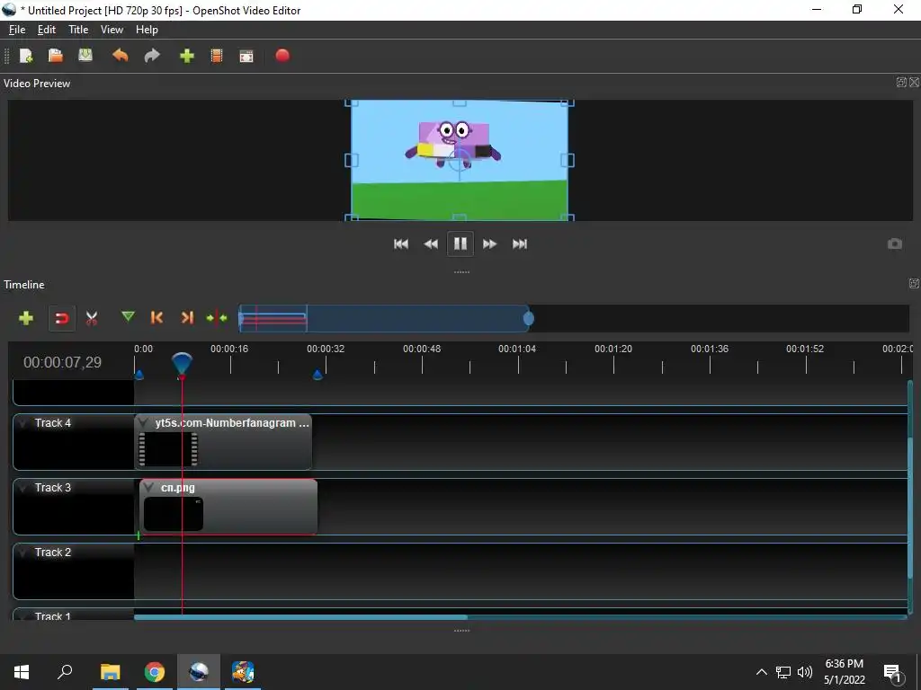Image resolution: width=921 pixels, height=690 pixels.
Task: Add a marker with green triangle icon
Action: click(128, 317)
